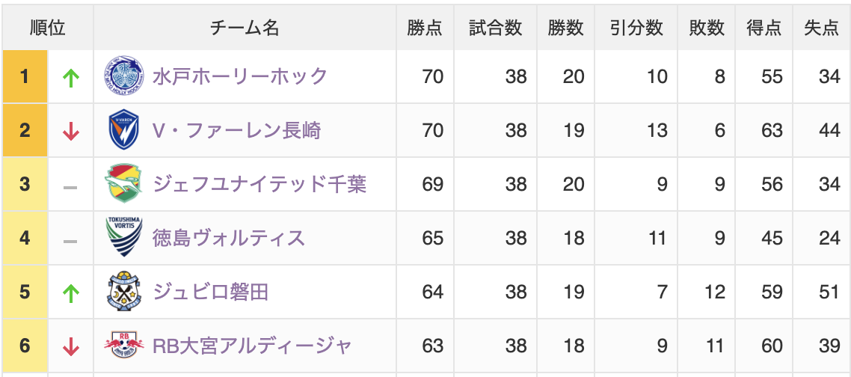Open the 徳島ヴォルティス team link
The image size is (851, 377).
click(229, 238)
